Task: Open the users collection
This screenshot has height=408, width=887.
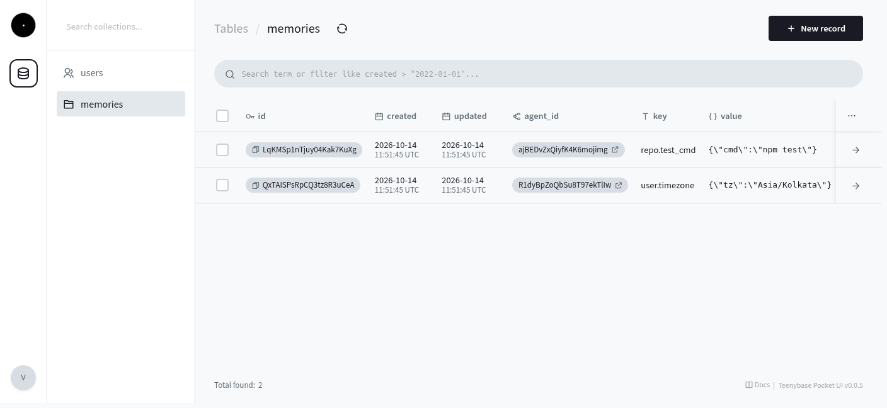Action: click(121, 73)
